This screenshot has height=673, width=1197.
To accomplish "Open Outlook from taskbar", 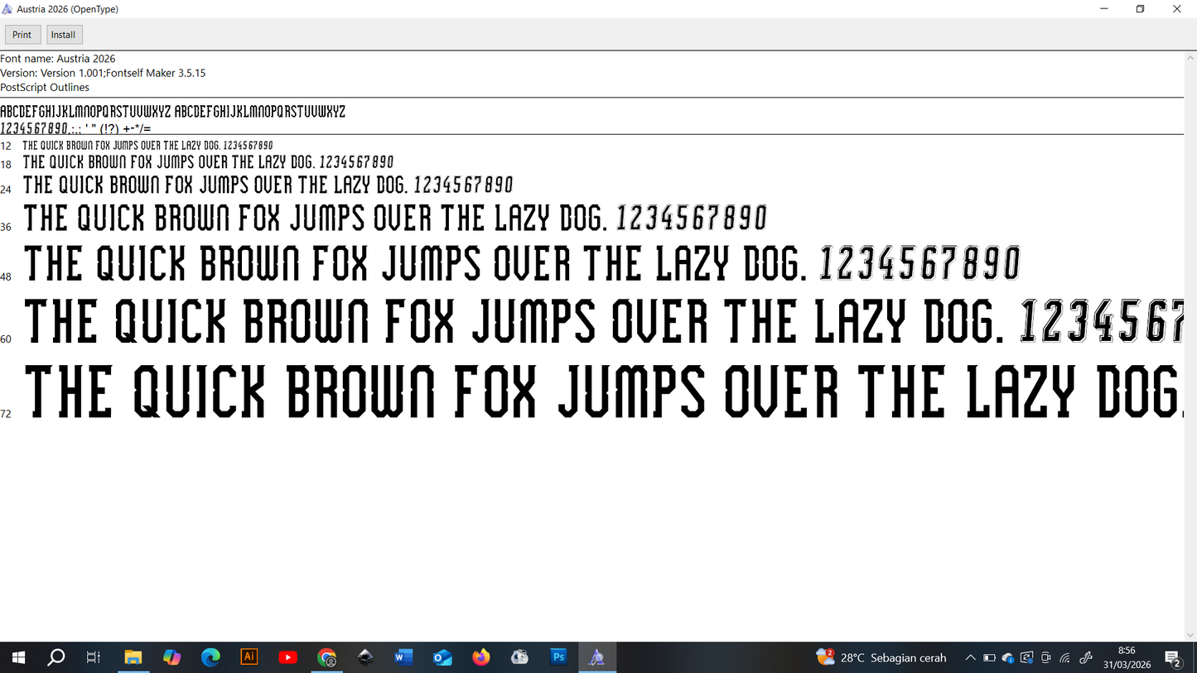I will (442, 657).
